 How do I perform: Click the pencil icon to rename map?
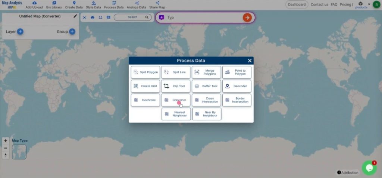75,16
